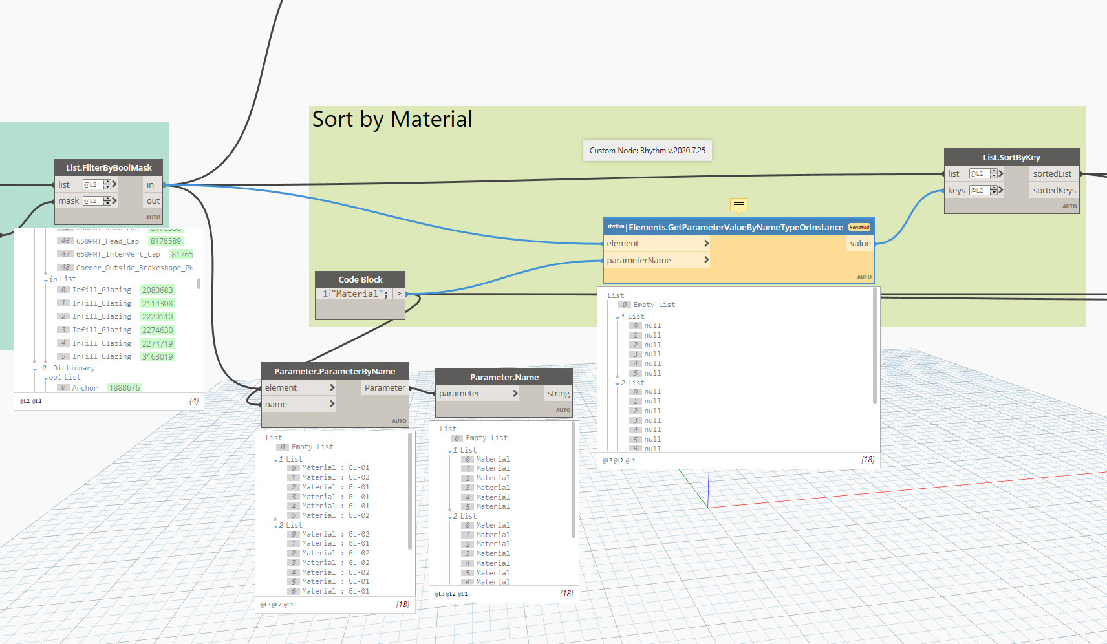
Task: Click the element port chevron on the Rhythm node
Action: [x=706, y=243]
